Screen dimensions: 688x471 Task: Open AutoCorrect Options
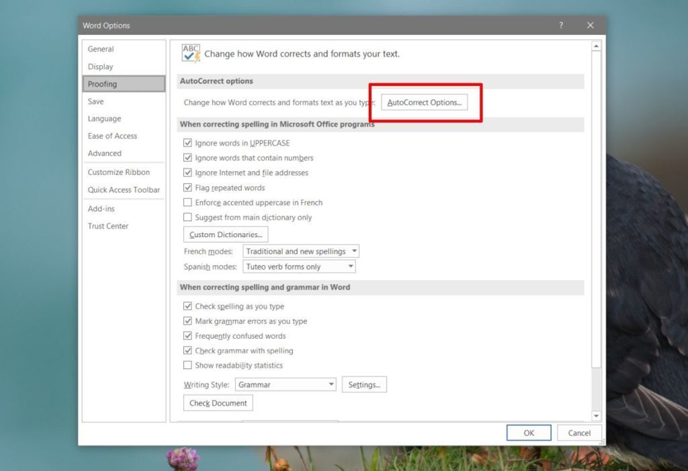[x=425, y=102]
